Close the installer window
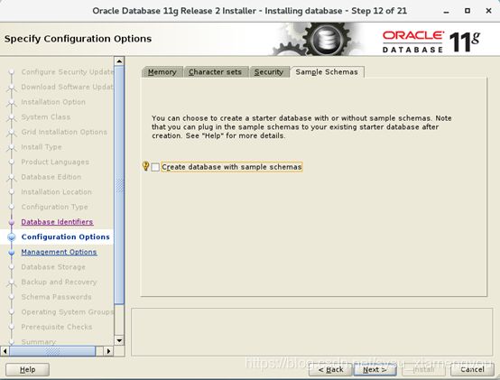The width and height of the screenshot is (500, 380). tap(488, 11)
